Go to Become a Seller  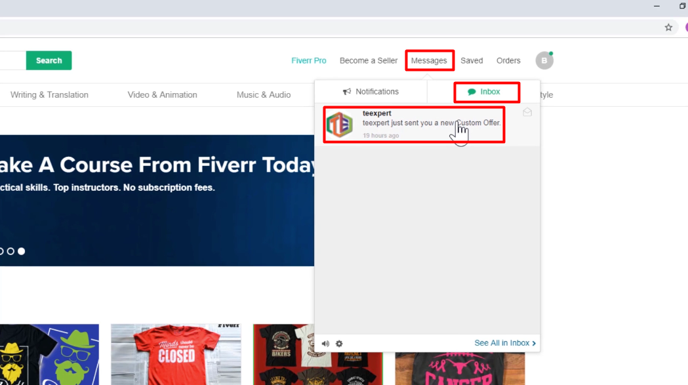pos(368,60)
